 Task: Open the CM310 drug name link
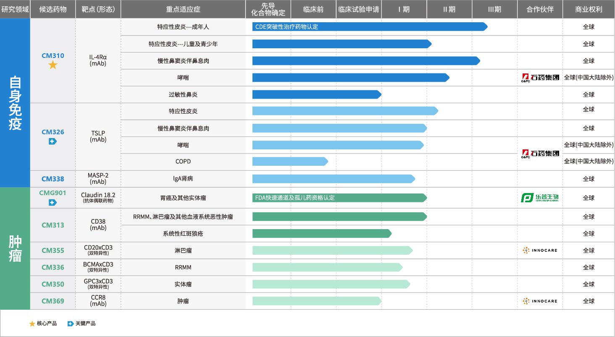pyautogui.click(x=52, y=55)
